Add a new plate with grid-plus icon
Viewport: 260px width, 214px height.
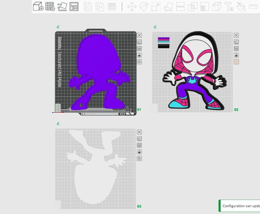tap(50, 6)
